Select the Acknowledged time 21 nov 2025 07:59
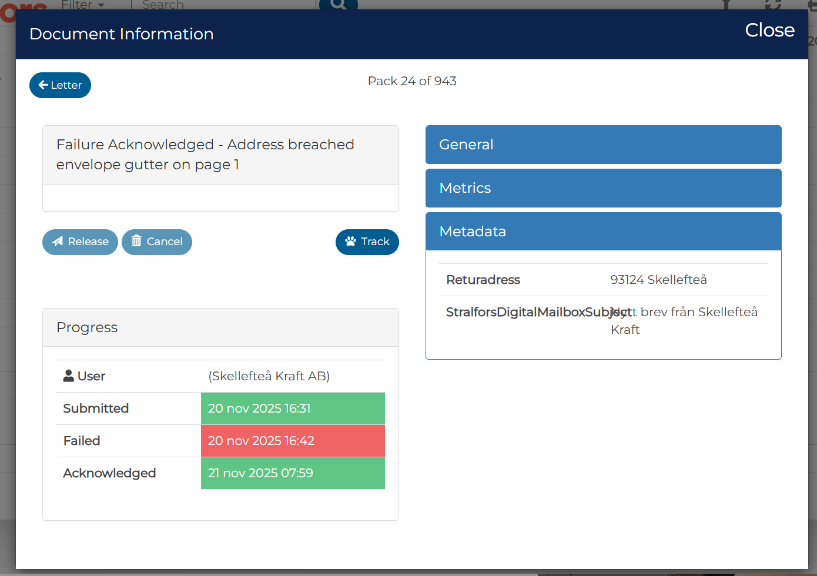This screenshot has width=817, height=576. tap(293, 473)
